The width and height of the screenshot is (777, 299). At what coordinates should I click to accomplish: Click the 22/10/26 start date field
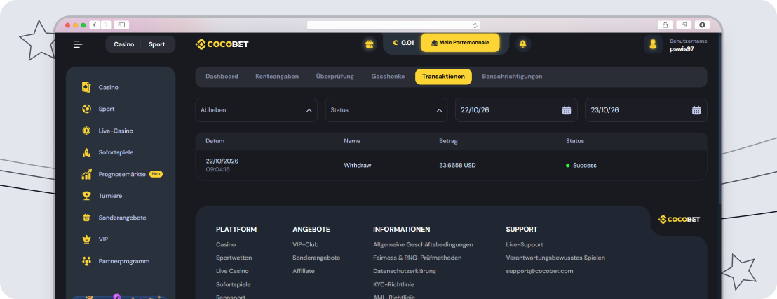[x=516, y=110]
